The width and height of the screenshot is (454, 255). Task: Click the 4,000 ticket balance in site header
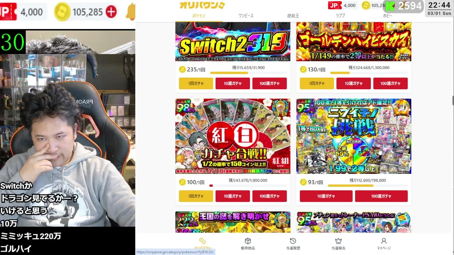coord(349,5)
